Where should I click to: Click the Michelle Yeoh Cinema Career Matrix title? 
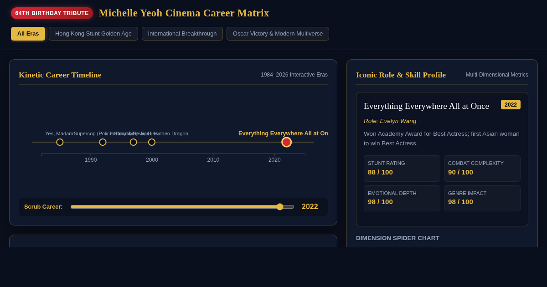tap(184, 13)
